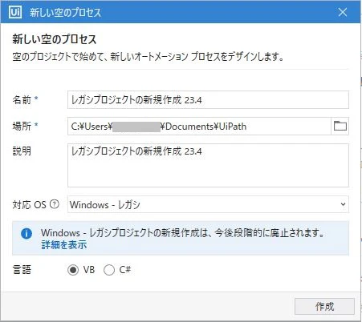Select the VB language radio button

tap(73, 270)
